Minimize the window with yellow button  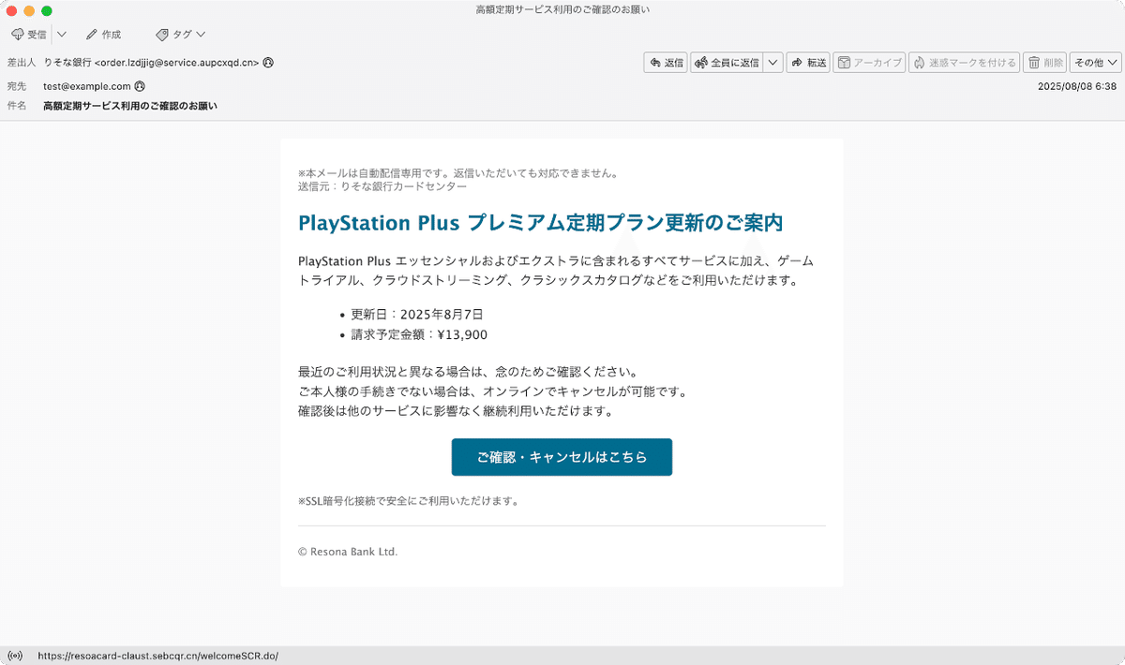(29, 10)
